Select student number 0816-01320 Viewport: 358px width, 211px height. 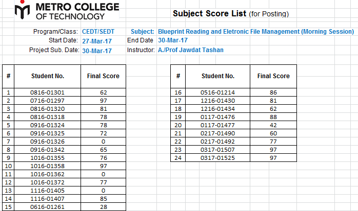point(48,109)
